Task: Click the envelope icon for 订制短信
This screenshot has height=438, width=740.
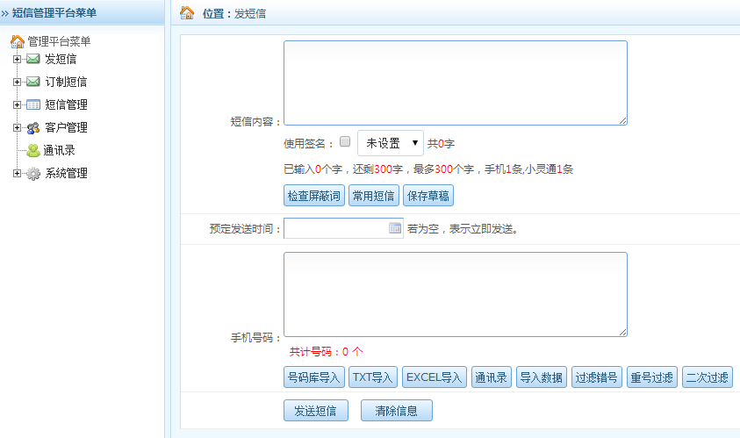Action: coord(33,82)
